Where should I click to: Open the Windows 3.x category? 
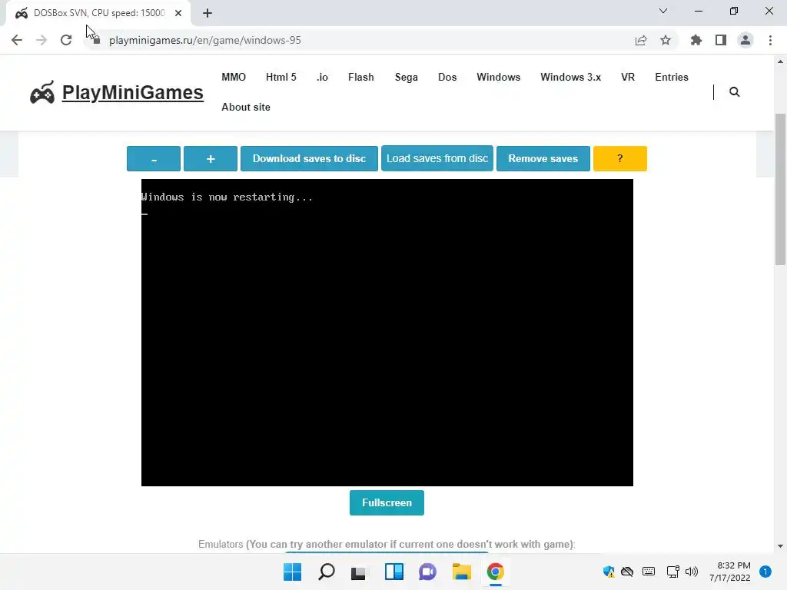click(x=571, y=78)
